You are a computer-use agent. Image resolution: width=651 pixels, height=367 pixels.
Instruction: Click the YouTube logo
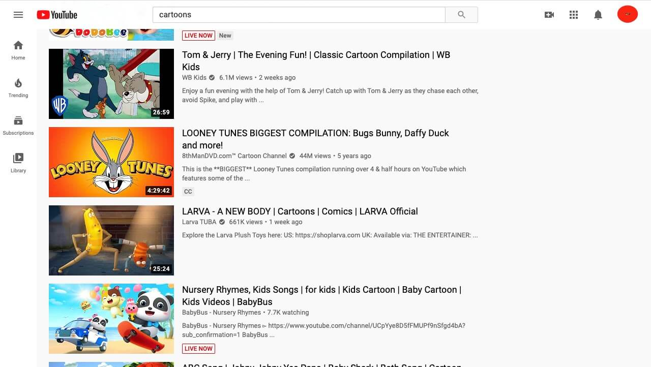coord(57,15)
